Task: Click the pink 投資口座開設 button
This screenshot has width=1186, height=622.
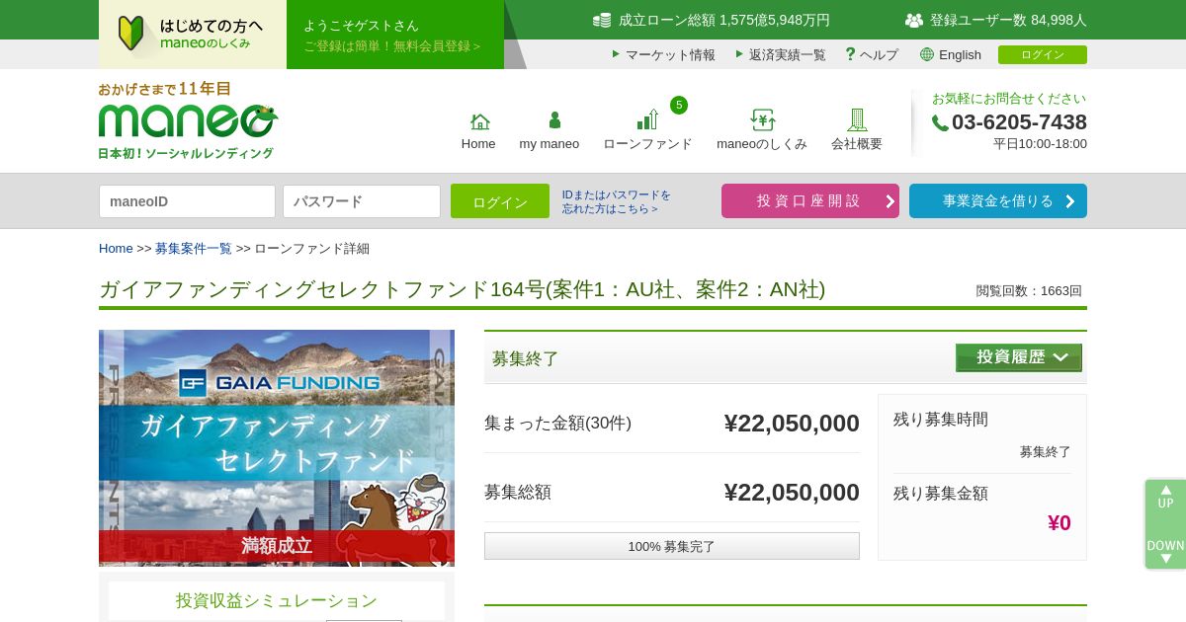Action: [810, 200]
